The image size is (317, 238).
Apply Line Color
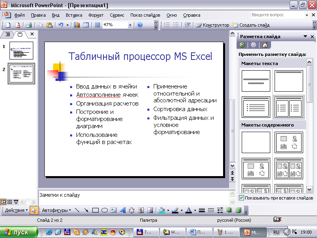(175, 210)
